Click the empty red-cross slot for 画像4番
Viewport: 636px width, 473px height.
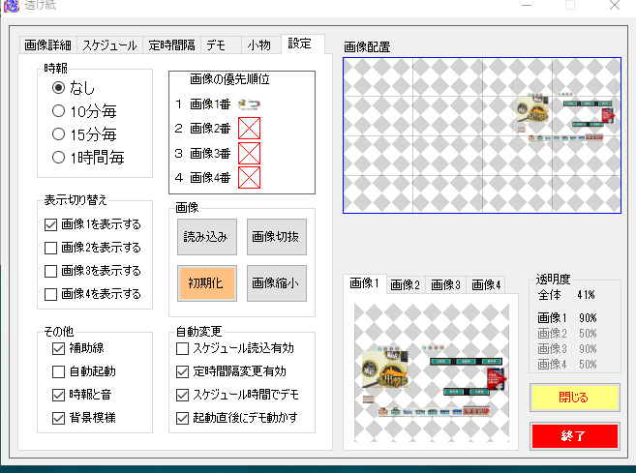point(249,178)
